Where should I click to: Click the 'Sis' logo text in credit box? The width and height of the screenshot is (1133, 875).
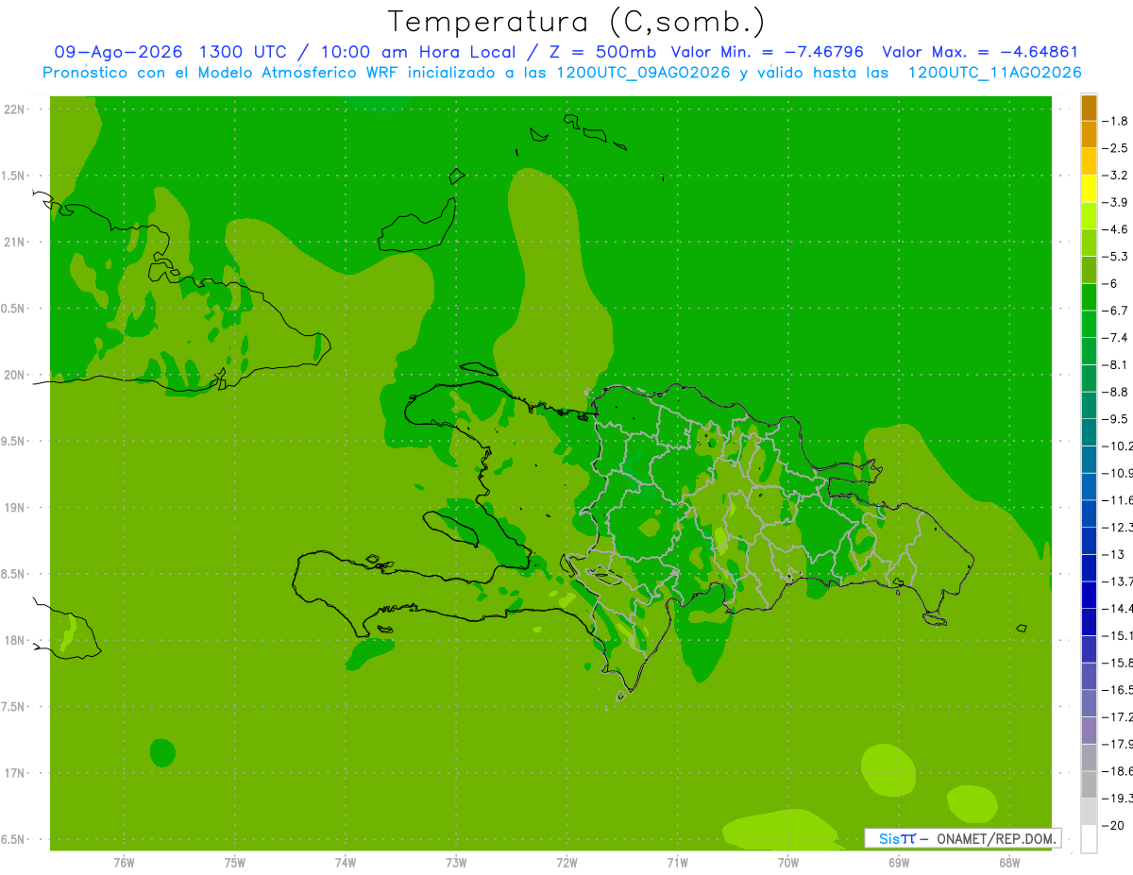tap(888, 838)
